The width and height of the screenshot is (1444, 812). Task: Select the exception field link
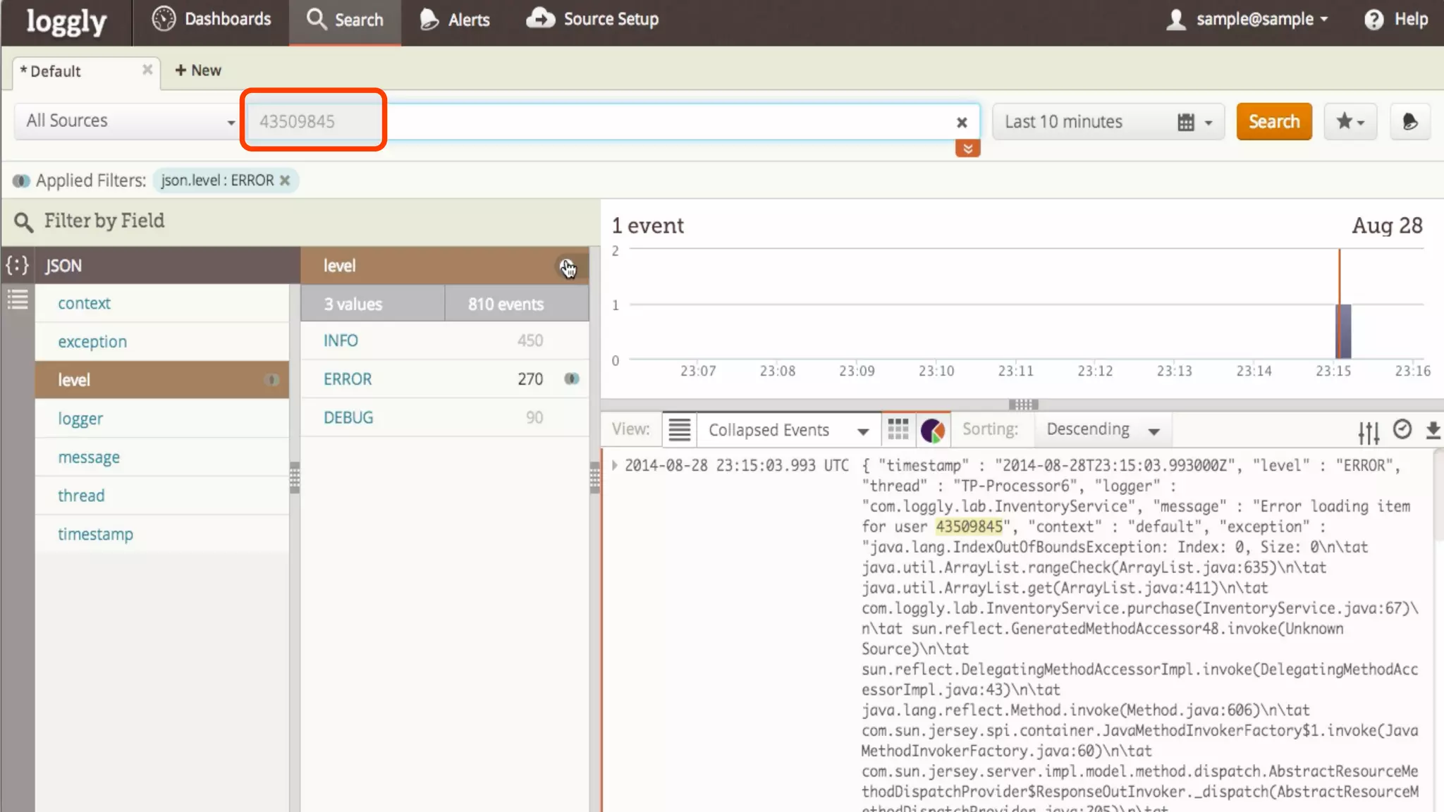click(92, 342)
